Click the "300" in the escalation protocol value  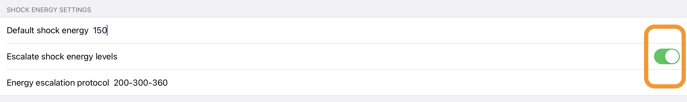141,83
